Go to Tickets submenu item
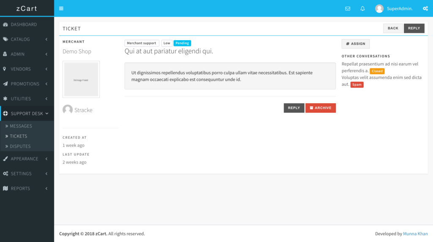The width and height of the screenshot is (433, 242). pyautogui.click(x=18, y=136)
